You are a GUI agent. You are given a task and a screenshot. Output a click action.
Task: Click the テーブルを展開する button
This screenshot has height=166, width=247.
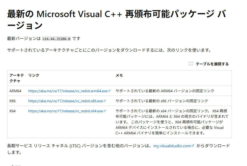tap(209, 64)
